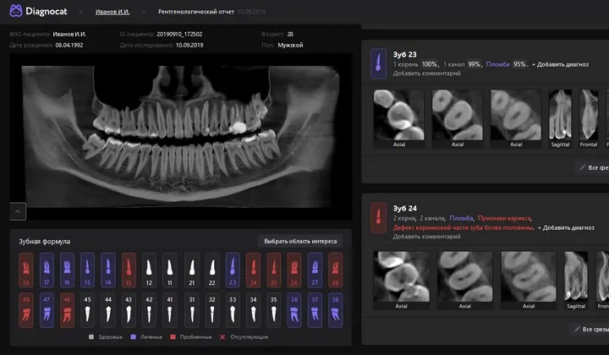Select tooth 22 in the dental formula
The width and height of the screenshot is (609, 355).
click(212, 270)
